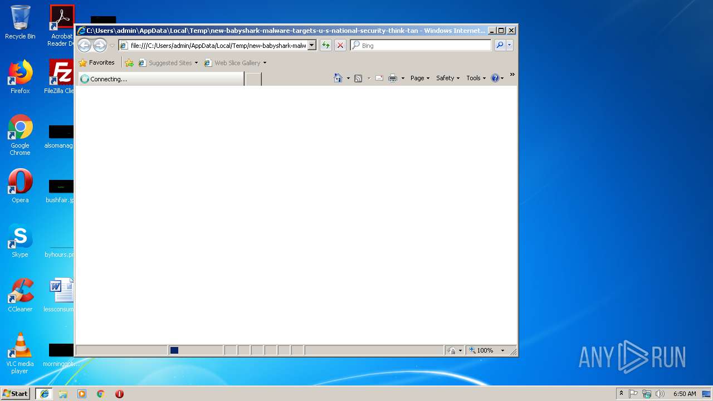713x401 pixels.
Task: Open the CCleaner desktop shortcut
Action: point(20,295)
